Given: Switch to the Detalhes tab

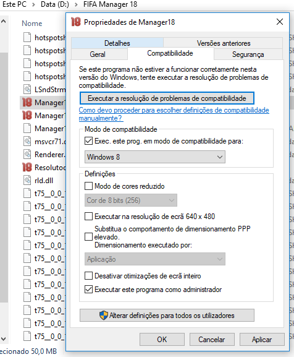Looking at the screenshot, I should tap(117, 43).
